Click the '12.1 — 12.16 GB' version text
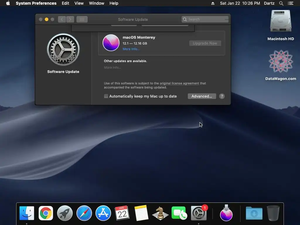This screenshot has width=300, height=225. (135, 43)
